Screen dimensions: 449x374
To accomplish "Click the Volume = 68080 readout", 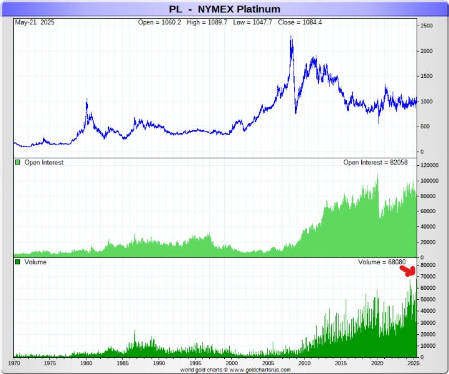I will pos(382,262).
